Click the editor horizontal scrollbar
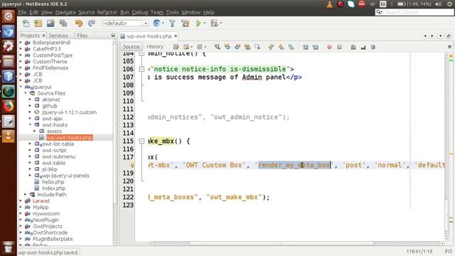 [x=281, y=243]
